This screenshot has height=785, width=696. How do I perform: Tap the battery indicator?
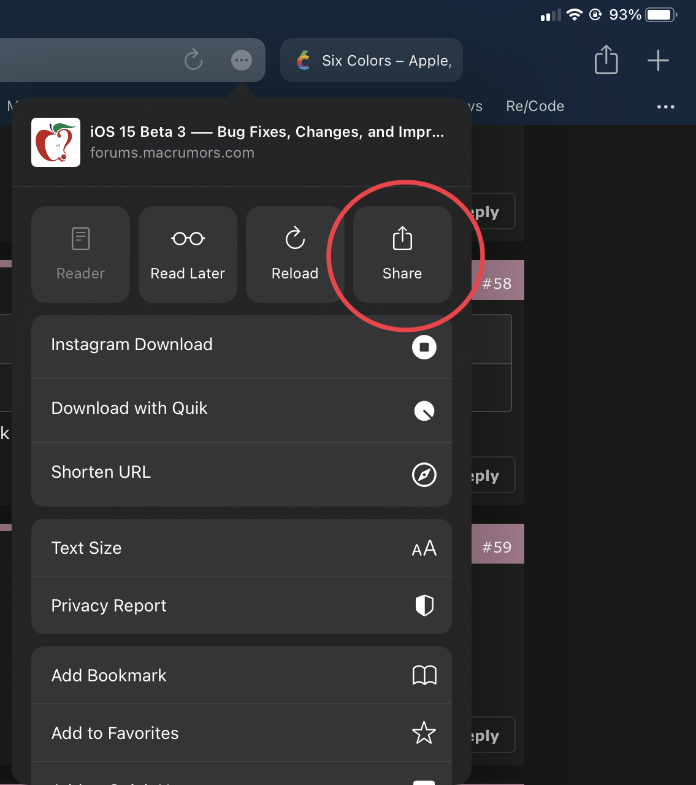pyautogui.click(x=662, y=15)
